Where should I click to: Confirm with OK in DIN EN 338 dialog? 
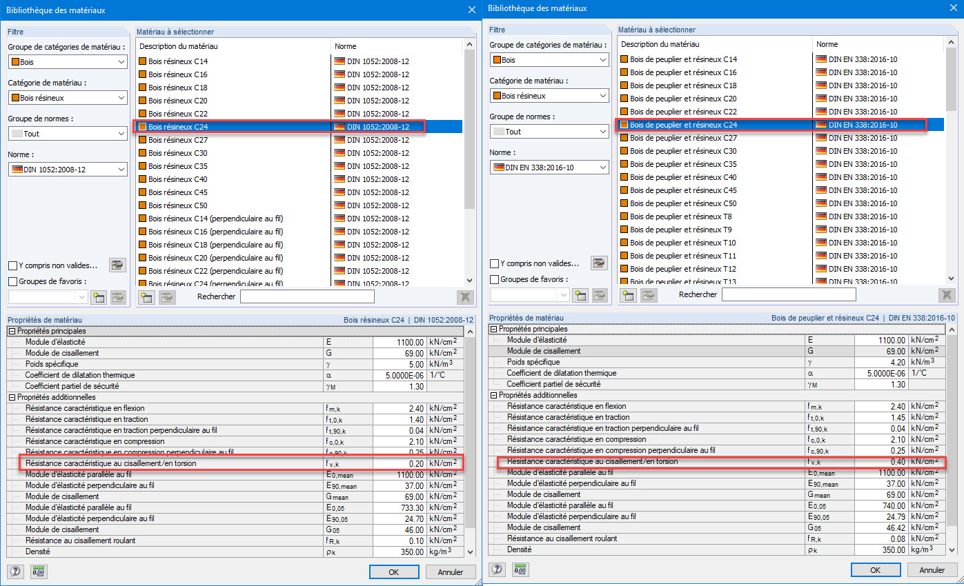[x=876, y=570]
